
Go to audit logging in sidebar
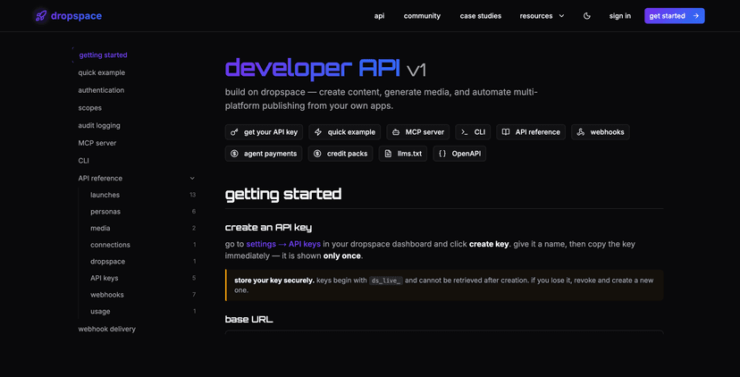tap(99, 125)
